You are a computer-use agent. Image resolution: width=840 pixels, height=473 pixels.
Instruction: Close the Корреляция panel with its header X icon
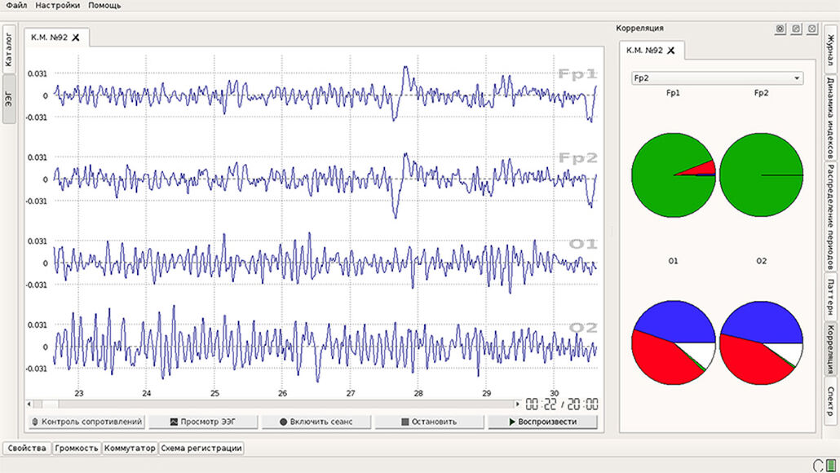point(812,29)
